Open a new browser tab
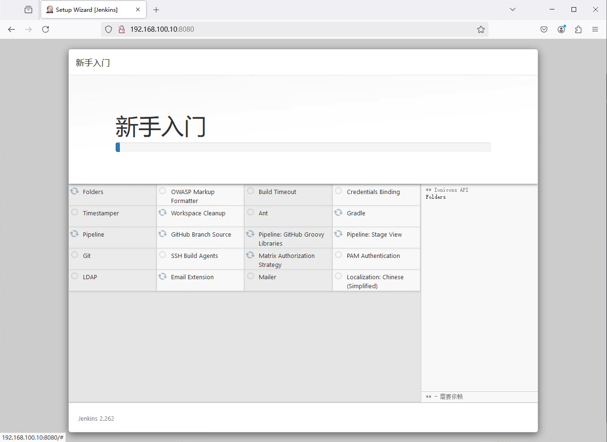 click(156, 10)
